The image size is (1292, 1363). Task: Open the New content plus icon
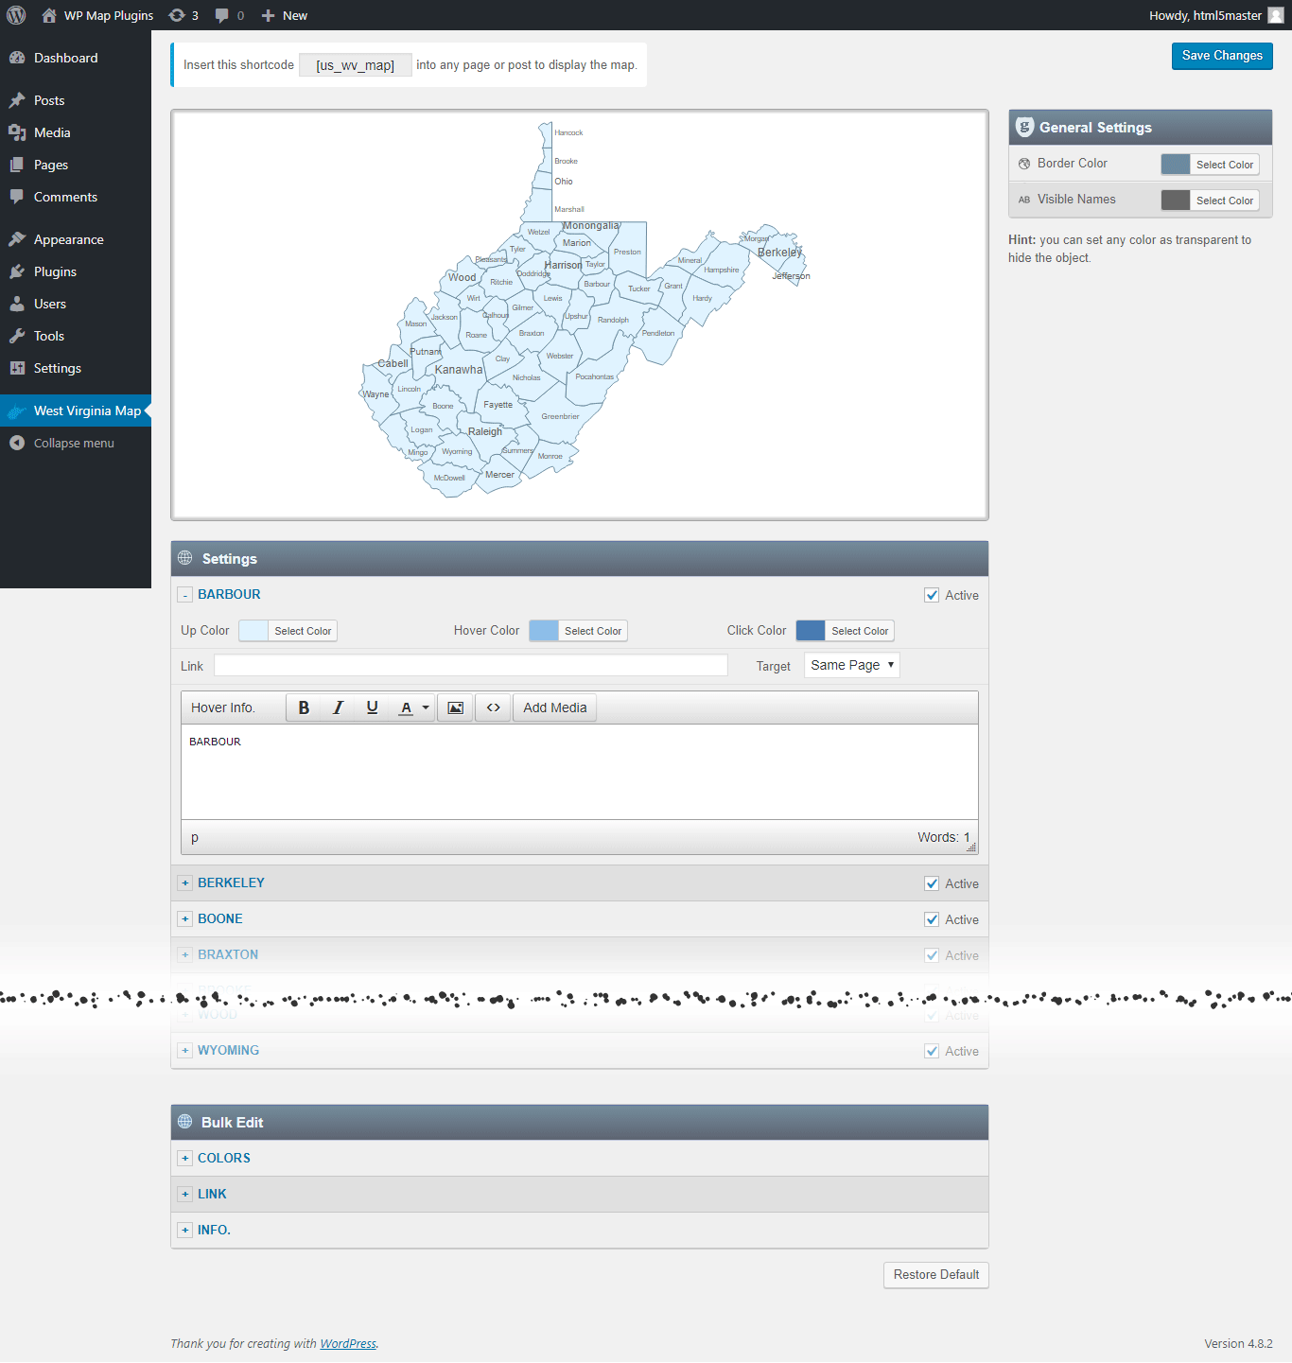pyautogui.click(x=268, y=15)
